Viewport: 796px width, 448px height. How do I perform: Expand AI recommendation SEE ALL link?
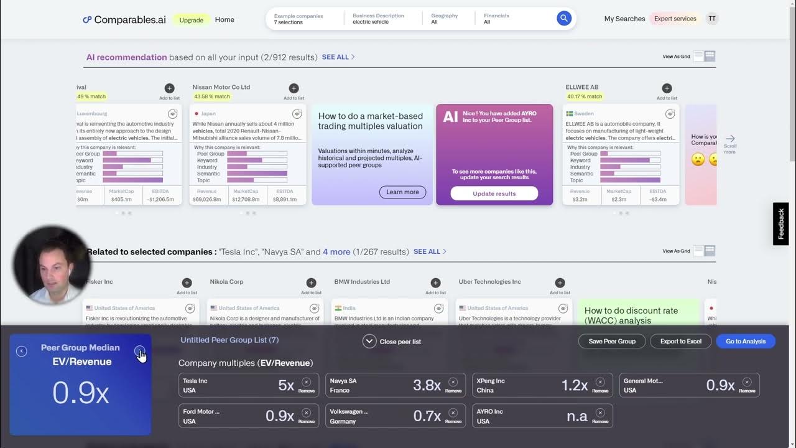click(x=338, y=57)
